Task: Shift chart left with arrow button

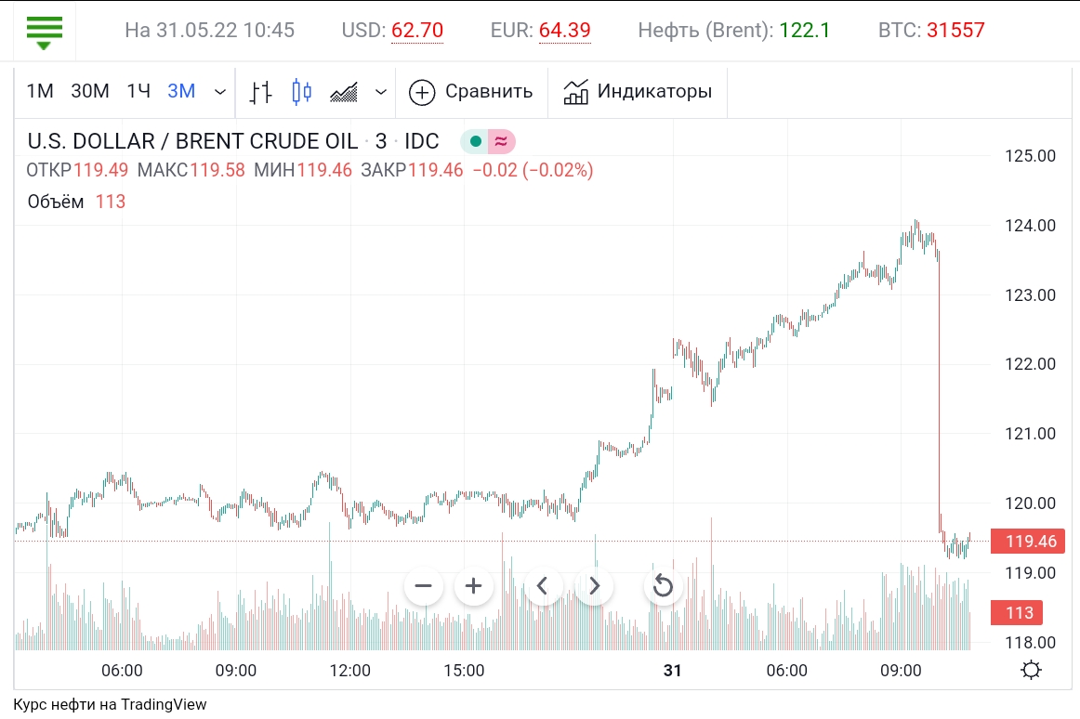Action: [x=543, y=586]
